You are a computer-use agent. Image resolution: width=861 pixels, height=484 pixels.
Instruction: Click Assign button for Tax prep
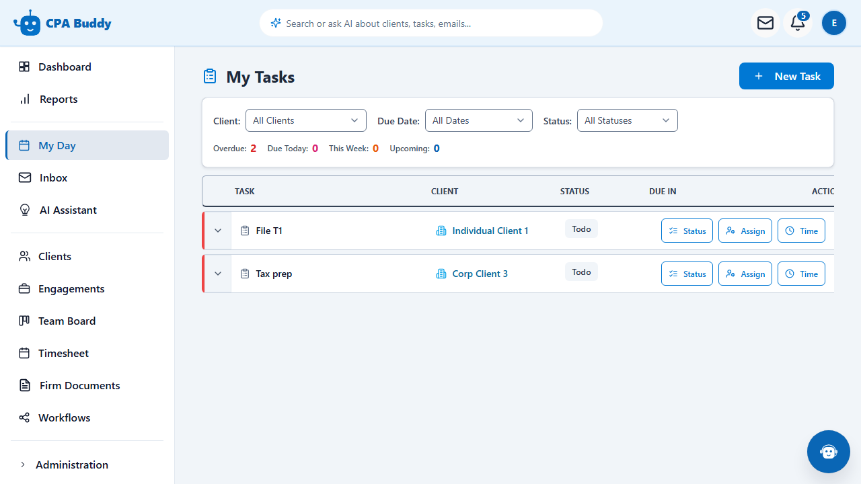click(745, 274)
